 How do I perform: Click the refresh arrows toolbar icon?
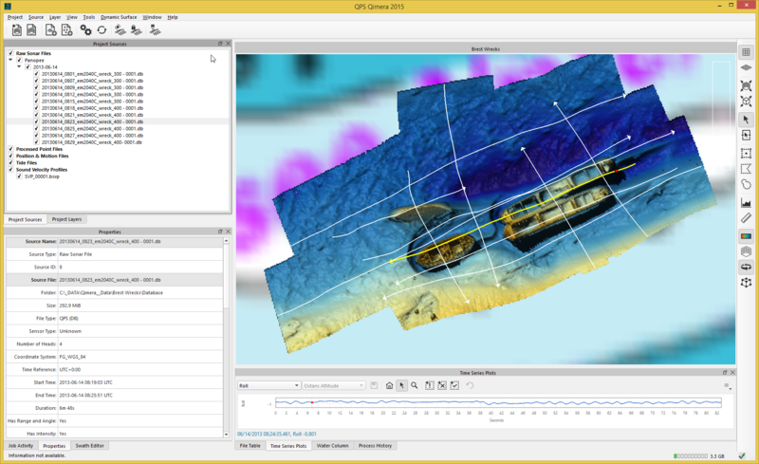coord(102,30)
